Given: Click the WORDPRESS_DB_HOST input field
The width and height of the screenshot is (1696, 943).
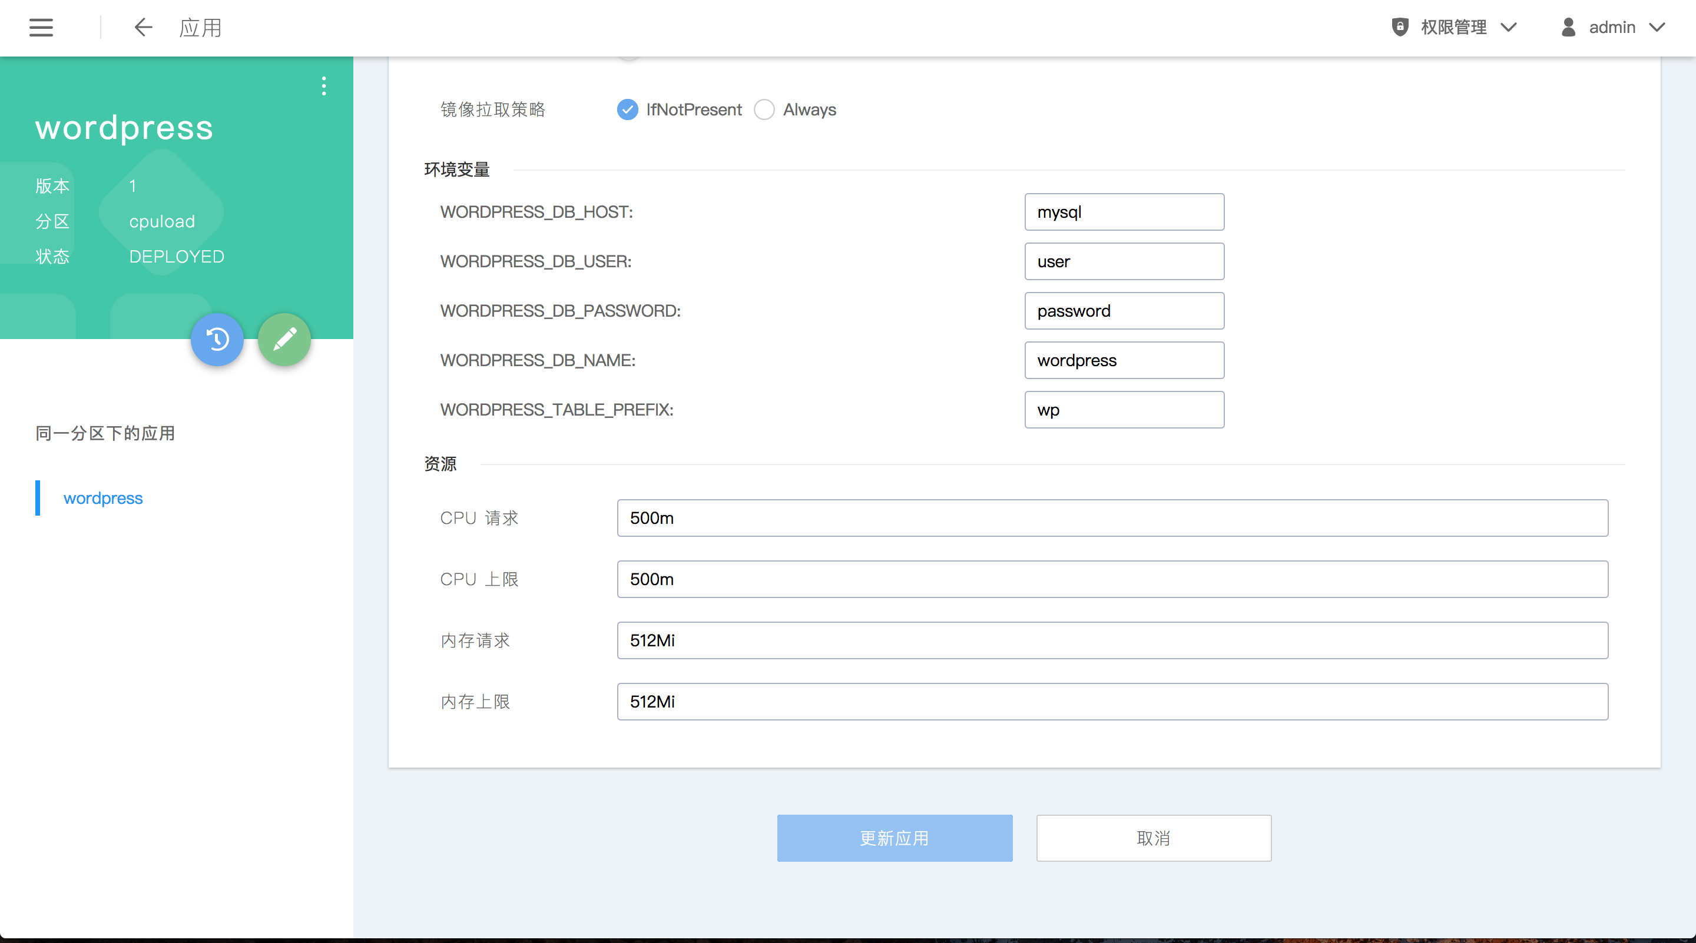Looking at the screenshot, I should 1124,212.
